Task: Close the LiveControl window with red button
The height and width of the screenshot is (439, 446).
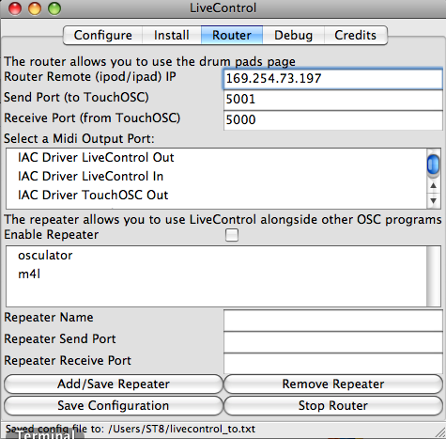Action: tap(15, 8)
